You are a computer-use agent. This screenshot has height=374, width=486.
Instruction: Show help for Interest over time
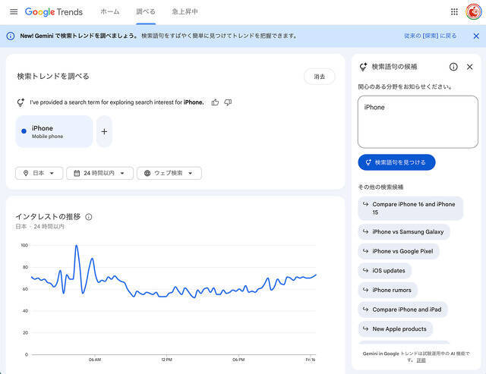pyautogui.click(x=89, y=217)
